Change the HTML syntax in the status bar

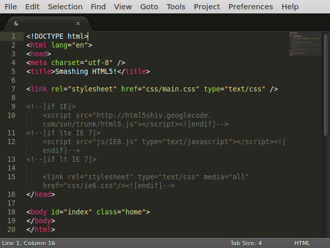302,243
